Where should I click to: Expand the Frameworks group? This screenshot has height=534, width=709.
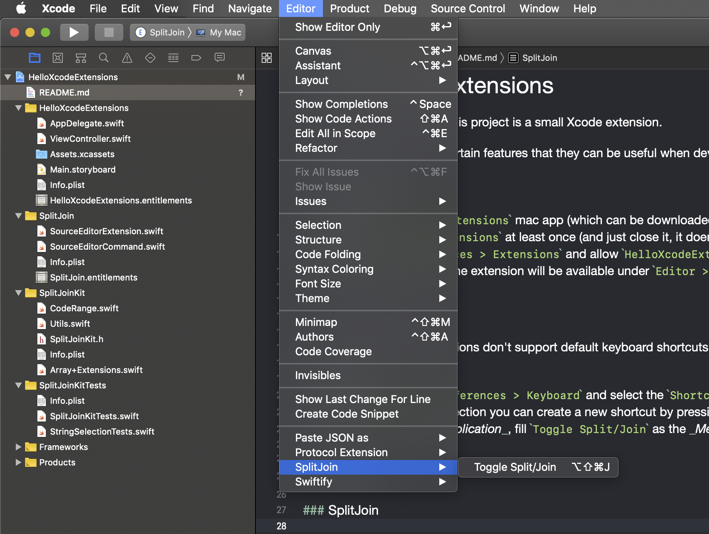tap(18, 447)
